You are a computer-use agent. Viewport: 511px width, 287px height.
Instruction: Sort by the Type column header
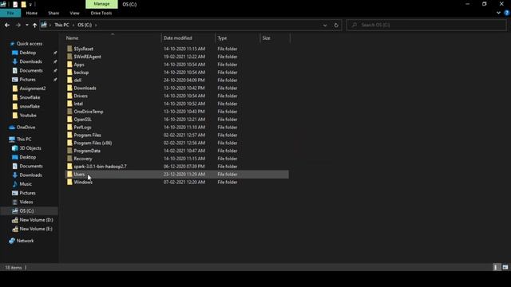238,38
